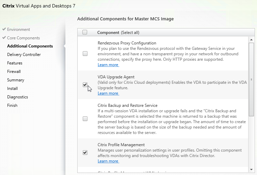Screen dimensions: 257x175
Task: Click the Core Components completed checkmark icon
Action: coord(4,38)
